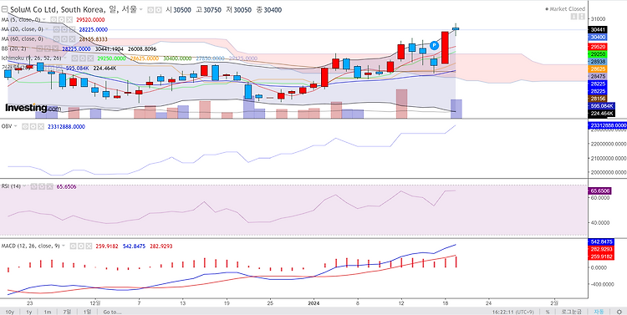Open chart properties gear icon
This screenshot has height=315, width=627.
(x=619, y=312)
